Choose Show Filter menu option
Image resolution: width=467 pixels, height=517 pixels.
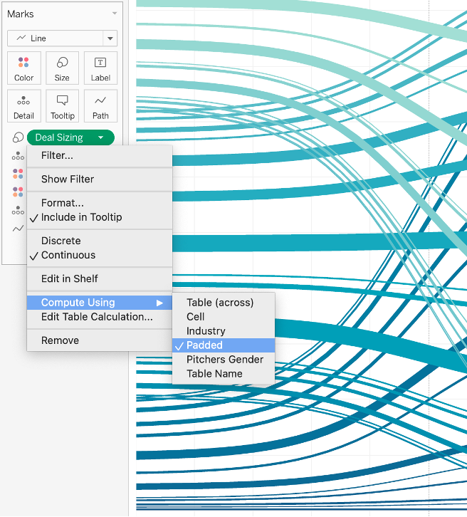[x=100, y=179]
